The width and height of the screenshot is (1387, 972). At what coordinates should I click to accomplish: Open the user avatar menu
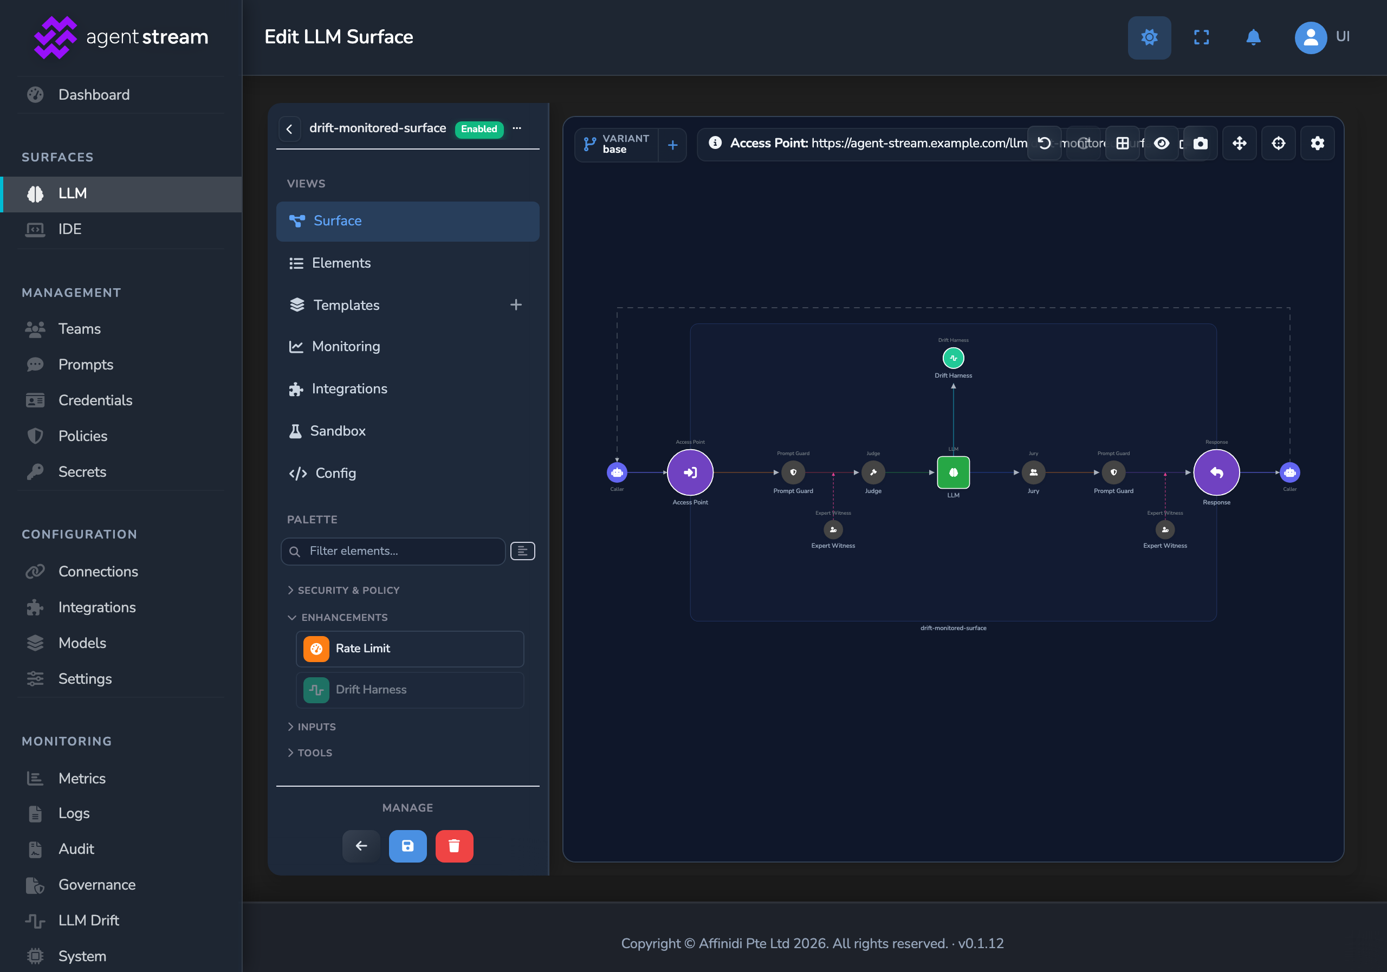pyautogui.click(x=1310, y=37)
